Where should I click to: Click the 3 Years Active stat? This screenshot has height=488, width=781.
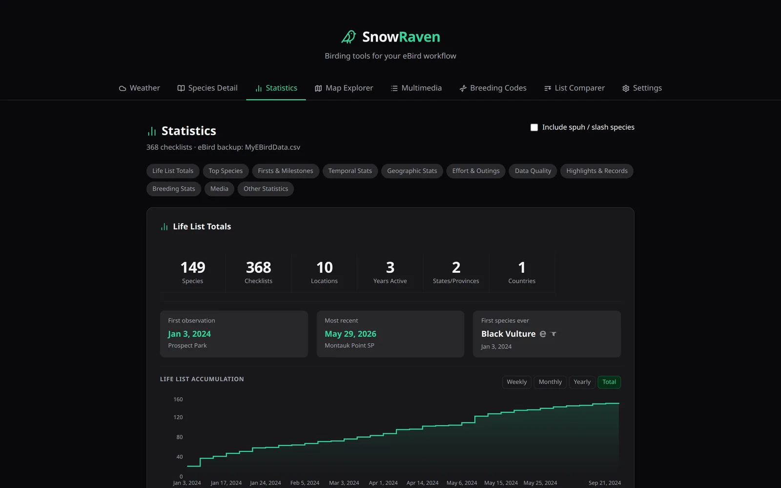click(390, 272)
